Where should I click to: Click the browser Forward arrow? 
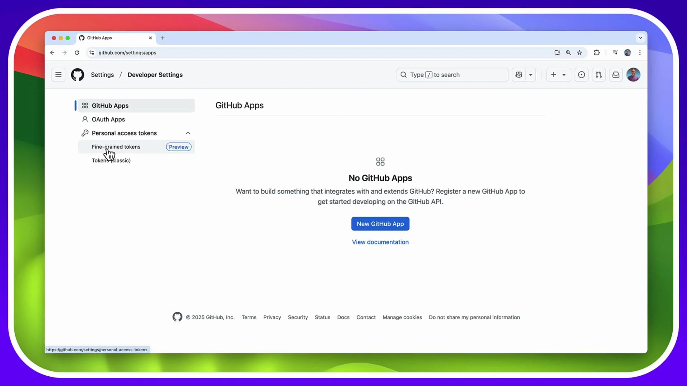pyautogui.click(x=64, y=53)
